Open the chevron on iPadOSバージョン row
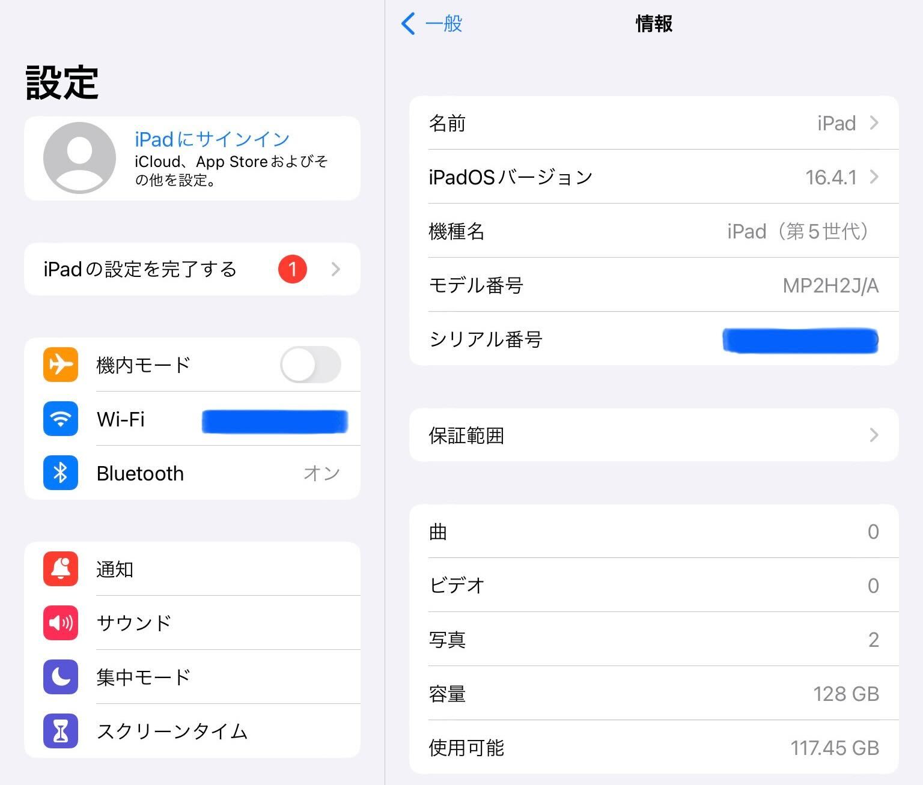Viewport: 923px width, 785px height. click(874, 177)
